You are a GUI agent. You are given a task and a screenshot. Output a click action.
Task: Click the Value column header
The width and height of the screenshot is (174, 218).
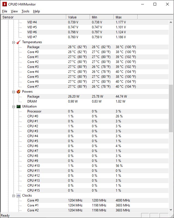[x=78, y=17]
